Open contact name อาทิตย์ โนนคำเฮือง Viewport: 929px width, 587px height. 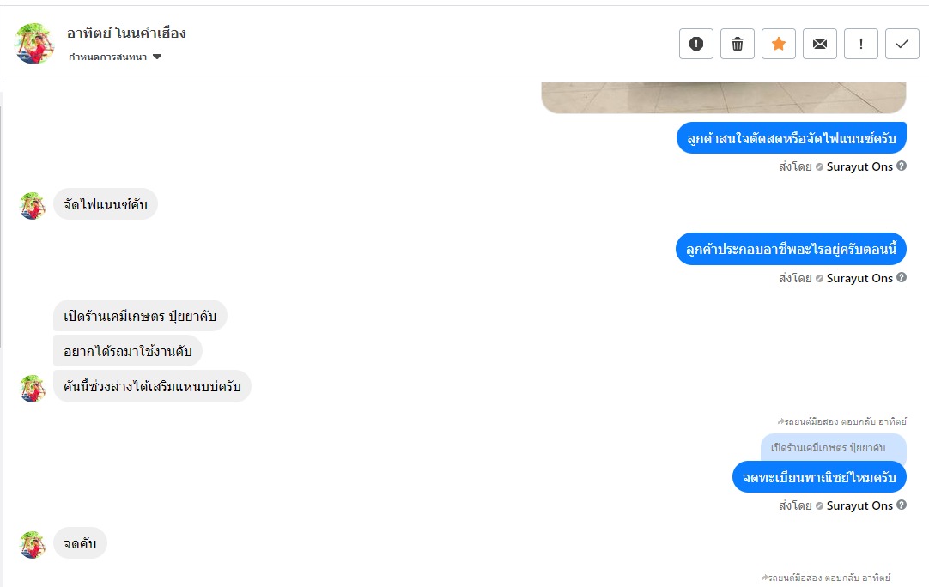pyautogui.click(x=126, y=33)
